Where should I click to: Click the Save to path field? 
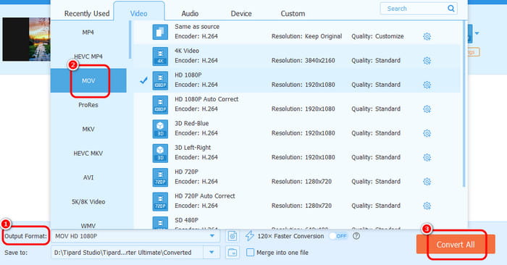tap(127, 253)
